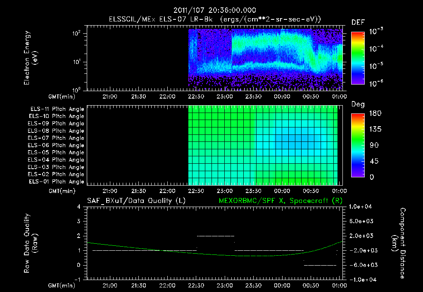The image size is (423, 292).
Task: Click the 10^-6 label on the DEF scale
Action: coord(376,83)
